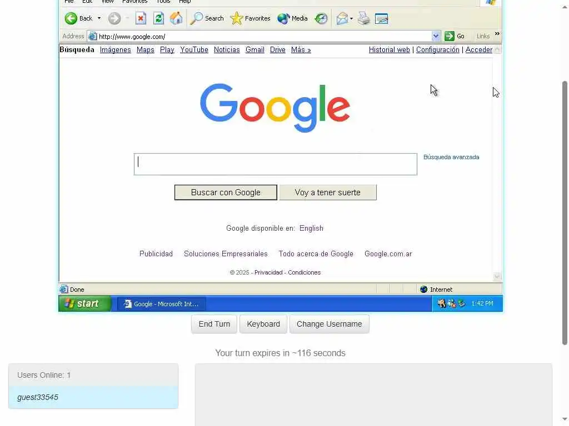Click the Change Username button
This screenshot has height=426, width=569.
329,324
